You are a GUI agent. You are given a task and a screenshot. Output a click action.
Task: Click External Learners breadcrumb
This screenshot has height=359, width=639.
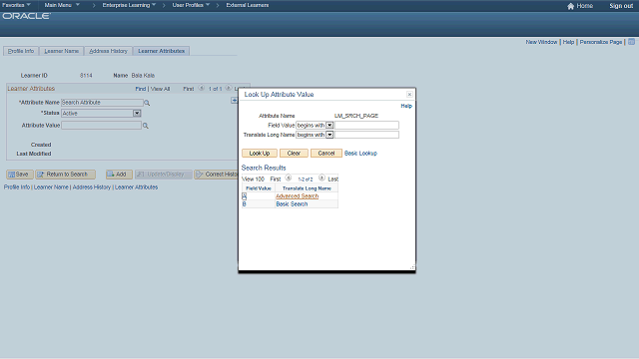(x=248, y=5)
